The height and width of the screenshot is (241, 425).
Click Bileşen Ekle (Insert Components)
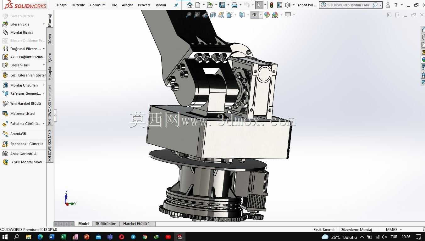click(x=20, y=24)
